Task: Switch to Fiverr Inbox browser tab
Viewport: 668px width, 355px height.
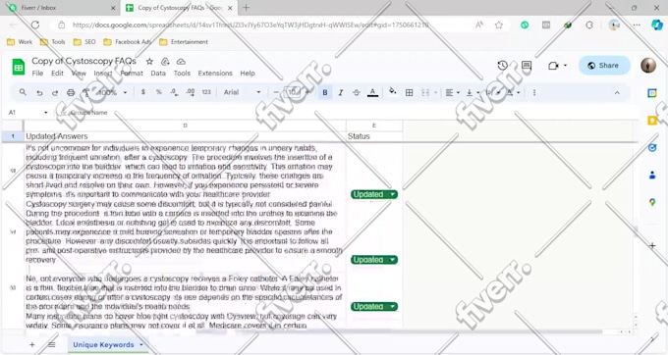Action: [62, 8]
